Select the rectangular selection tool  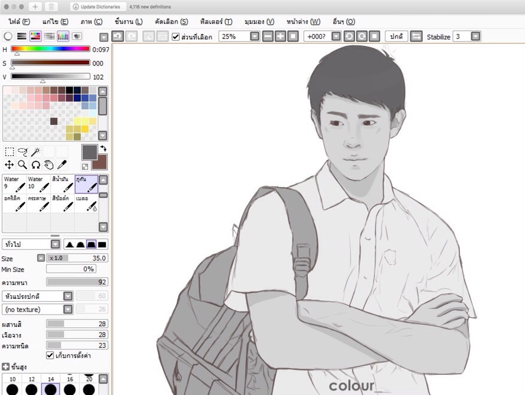coord(9,152)
